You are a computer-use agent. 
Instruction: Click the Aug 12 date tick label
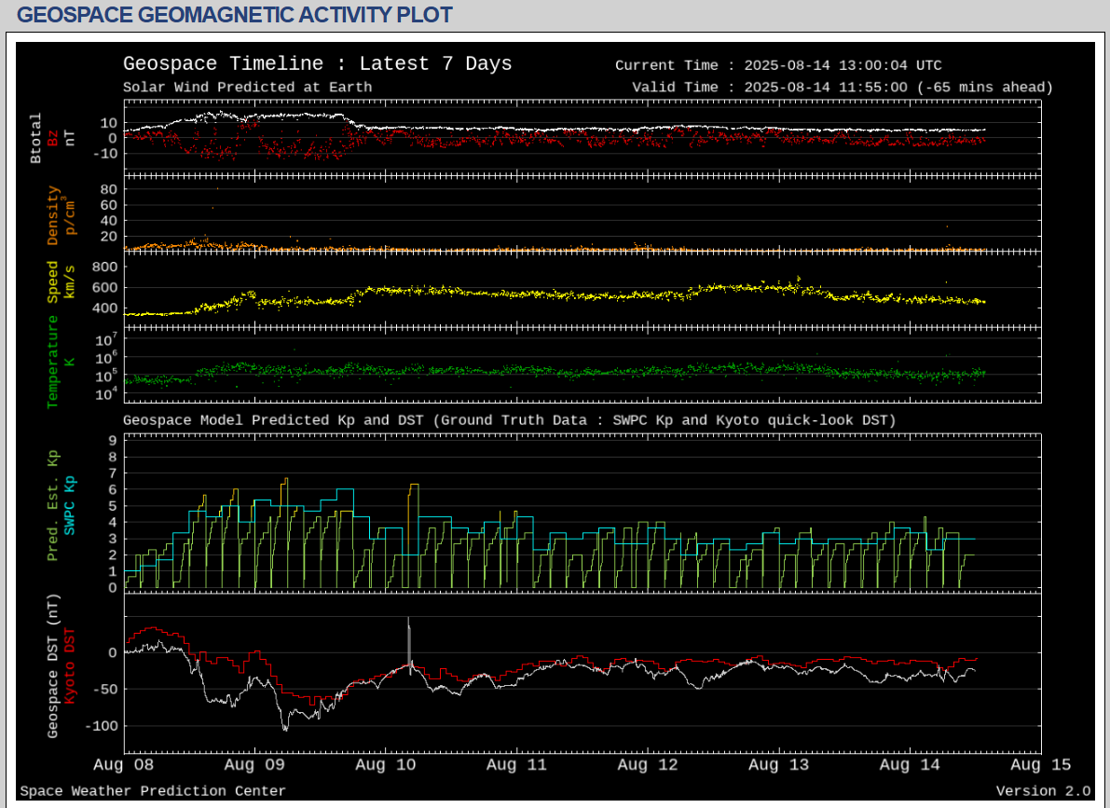coord(647,765)
